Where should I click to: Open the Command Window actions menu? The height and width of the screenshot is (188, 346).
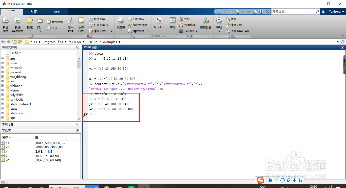[x=342, y=47]
